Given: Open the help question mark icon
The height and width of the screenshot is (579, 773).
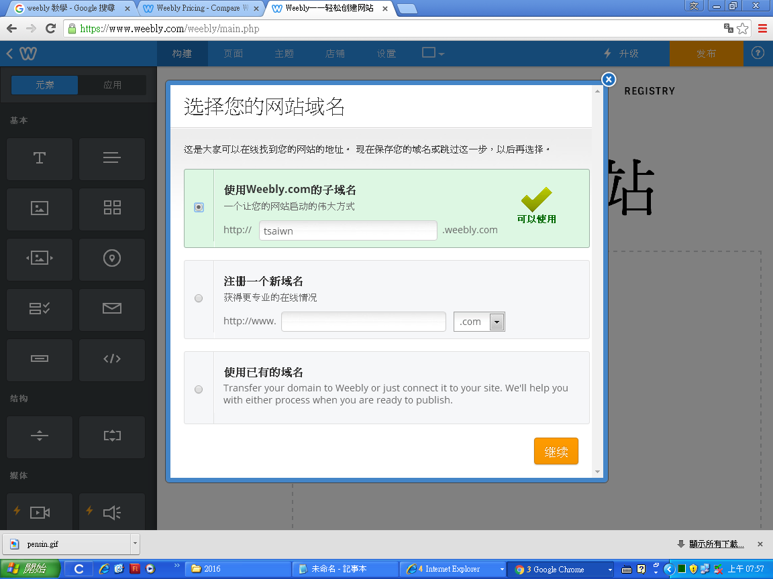Looking at the screenshot, I should pos(758,53).
